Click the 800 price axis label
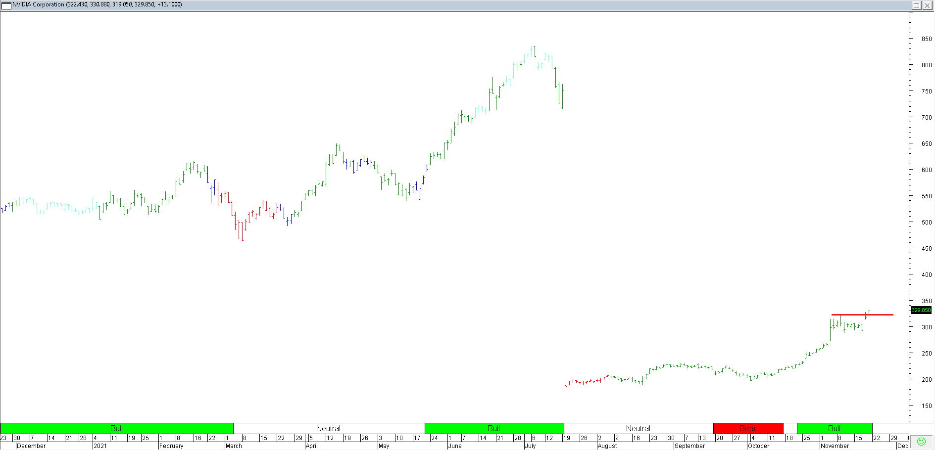The width and height of the screenshot is (935, 450). coord(926,65)
